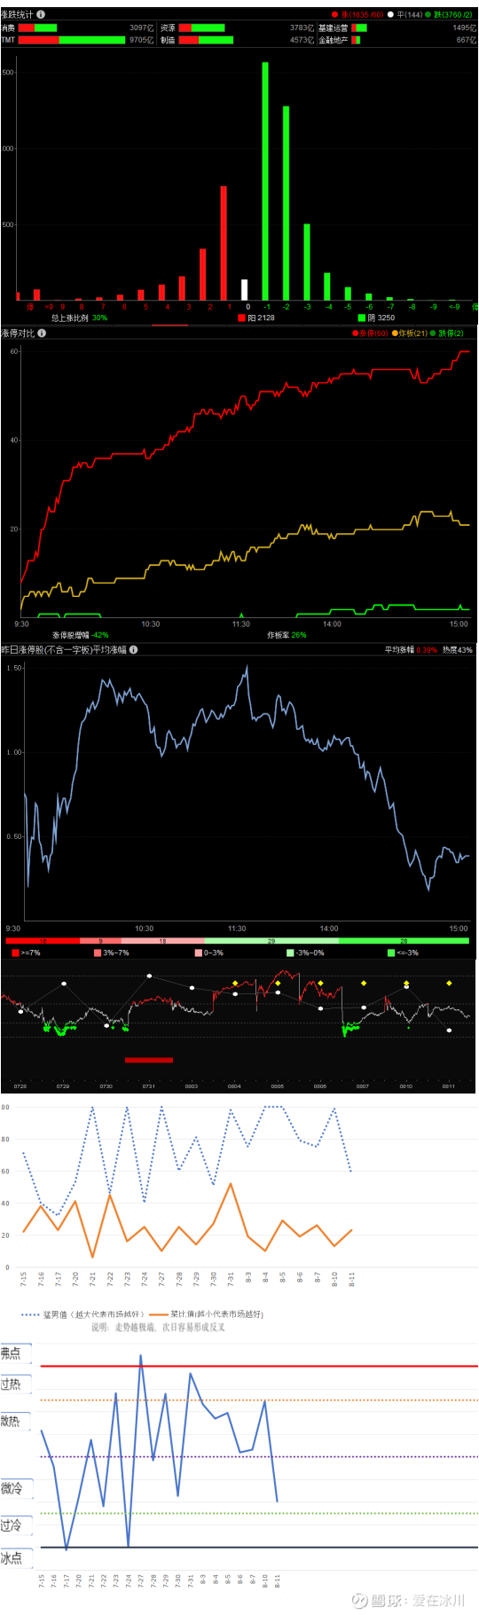Click the info icon beside 涨跌统计 title
The width and height of the screenshot is (479, 1615).
tap(41, 14)
